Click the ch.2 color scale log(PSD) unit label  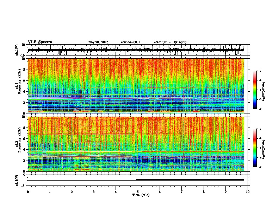coord(264,149)
